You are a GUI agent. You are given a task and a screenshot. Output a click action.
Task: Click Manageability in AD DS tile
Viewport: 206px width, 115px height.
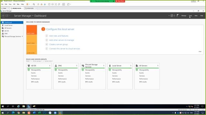click(36, 70)
